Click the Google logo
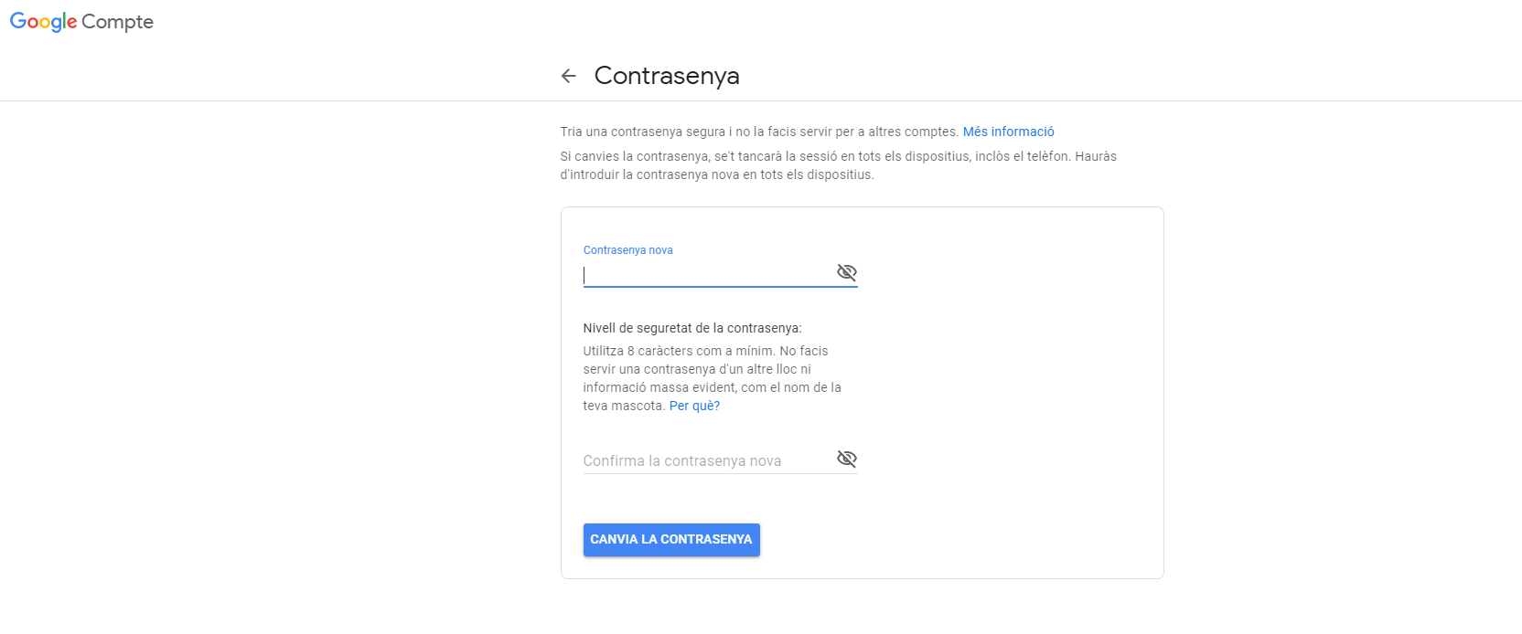This screenshot has height=634, width=1522. pos(43,22)
